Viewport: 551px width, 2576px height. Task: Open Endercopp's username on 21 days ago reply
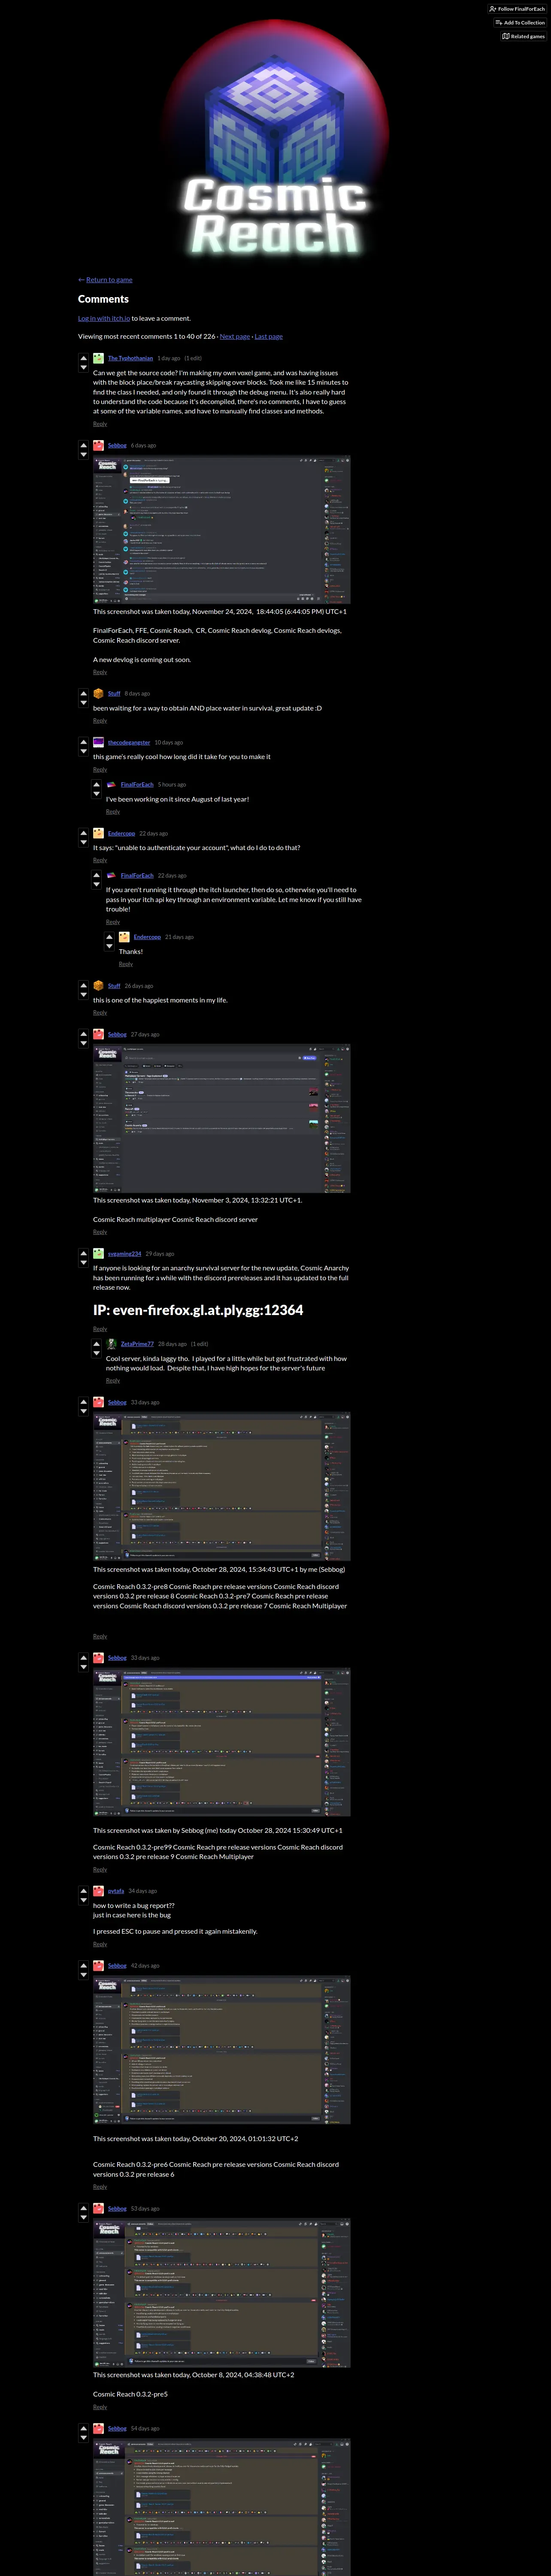147,937
